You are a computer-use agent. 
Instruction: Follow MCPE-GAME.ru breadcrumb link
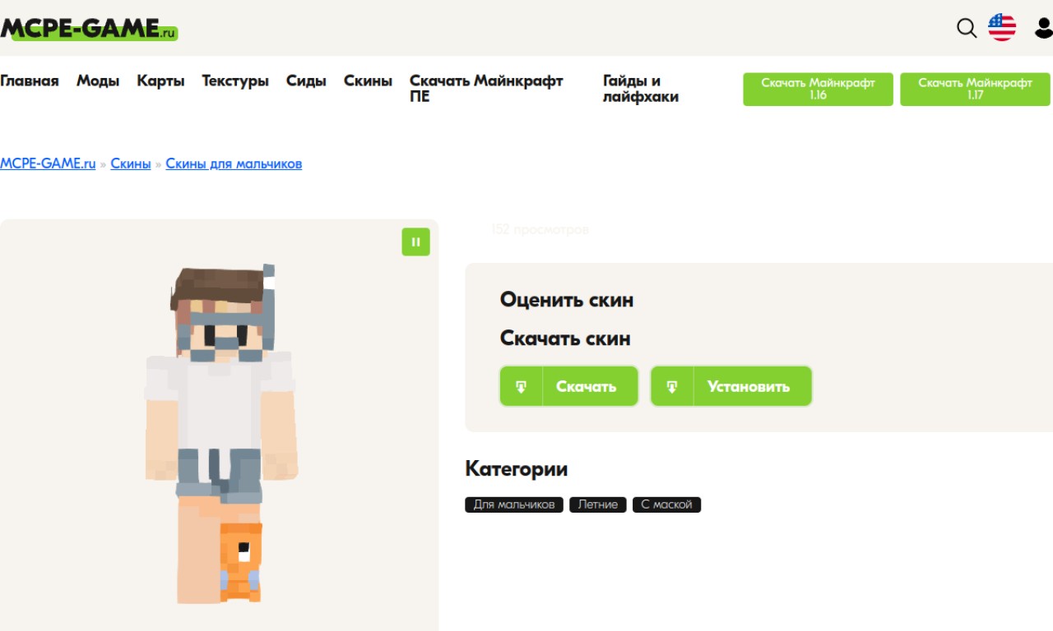[48, 164]
